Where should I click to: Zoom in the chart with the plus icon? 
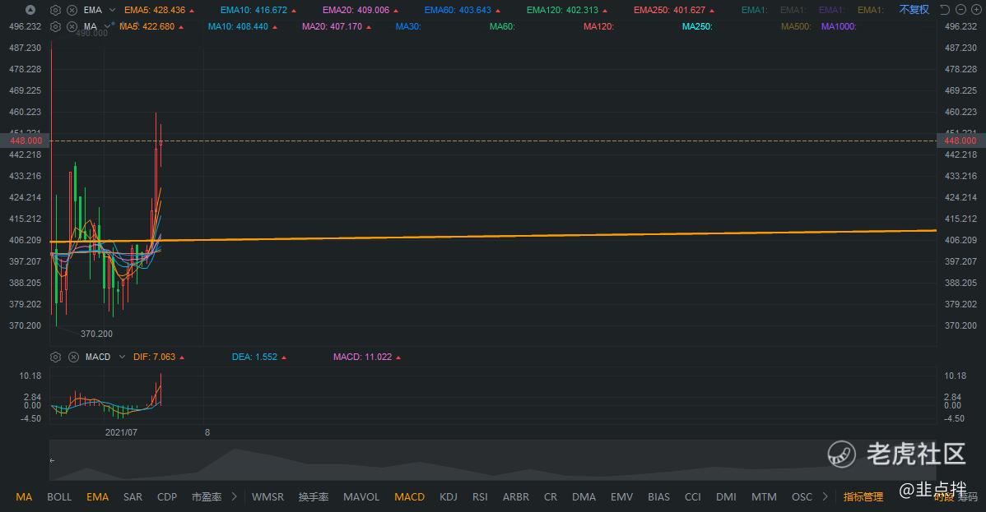tap(977, 9)
